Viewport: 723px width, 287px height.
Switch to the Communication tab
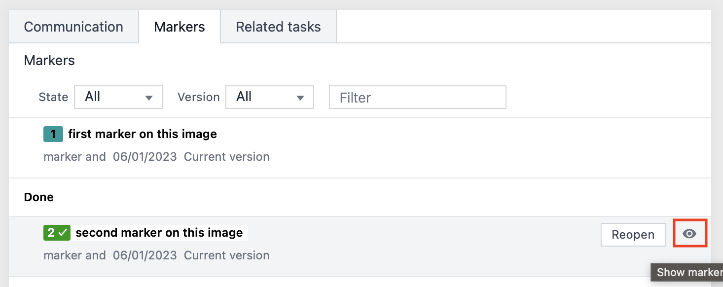pos(73,27)
